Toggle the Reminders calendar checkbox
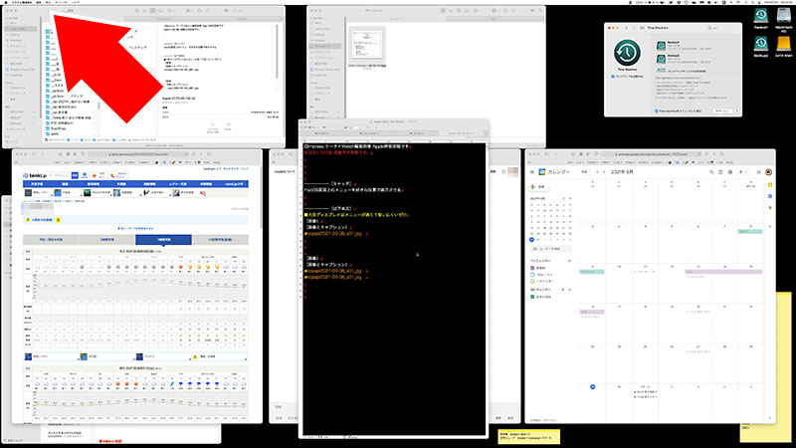The height and width of the screenshot is (448, 796). point(532,281)
